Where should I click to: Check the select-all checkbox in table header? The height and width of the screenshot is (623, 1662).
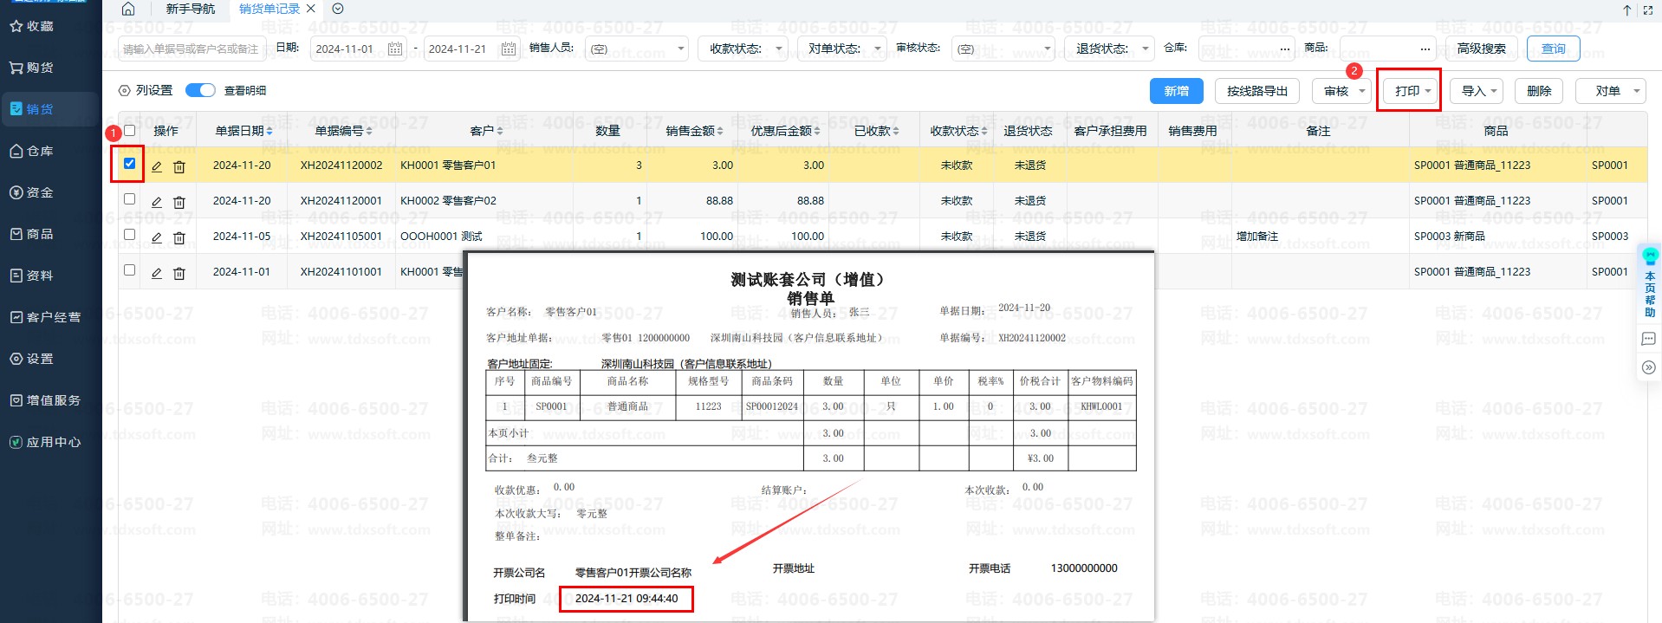(x=130, y=130)
